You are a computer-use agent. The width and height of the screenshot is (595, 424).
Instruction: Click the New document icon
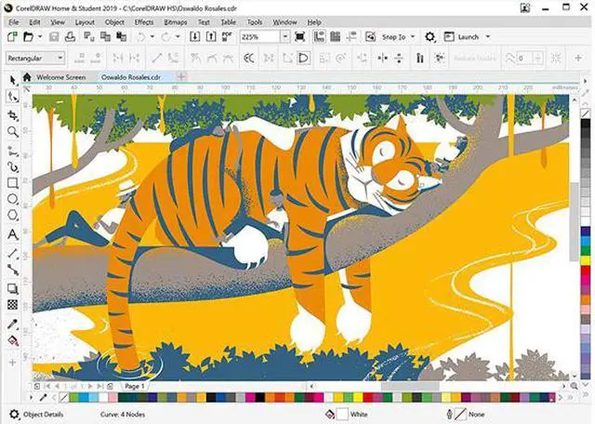tap(12, 37)
